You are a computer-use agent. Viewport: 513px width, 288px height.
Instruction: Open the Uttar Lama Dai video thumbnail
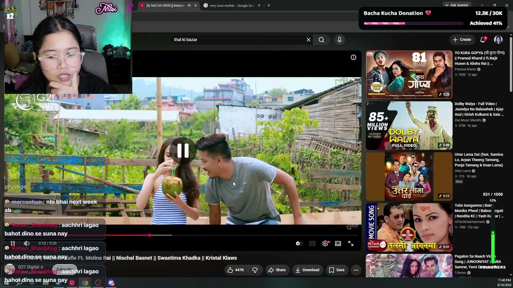coord(409,176)
